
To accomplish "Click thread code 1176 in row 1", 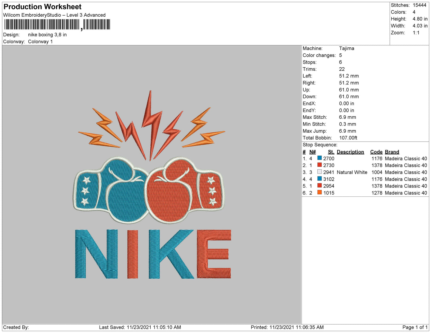I will (x=377, y=158).
